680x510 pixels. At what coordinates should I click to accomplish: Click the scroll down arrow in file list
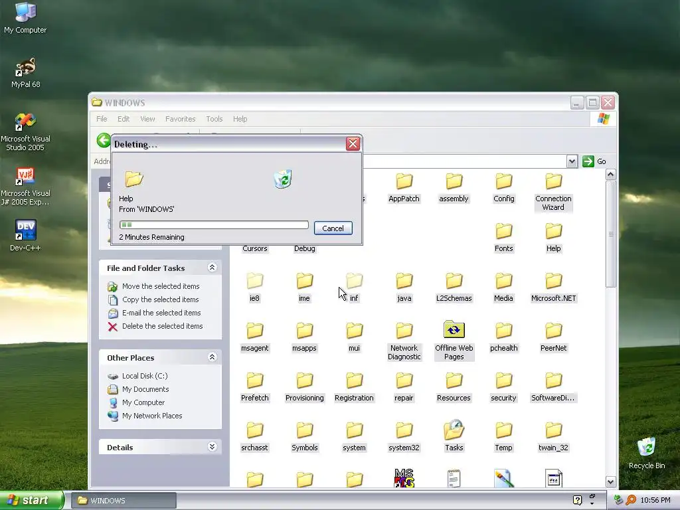(x=611, y=481)
